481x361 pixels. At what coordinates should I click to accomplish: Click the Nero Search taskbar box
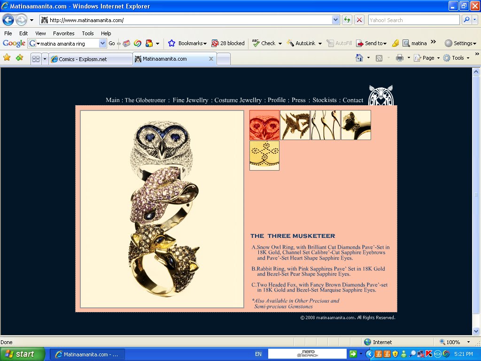click(307, 353)
